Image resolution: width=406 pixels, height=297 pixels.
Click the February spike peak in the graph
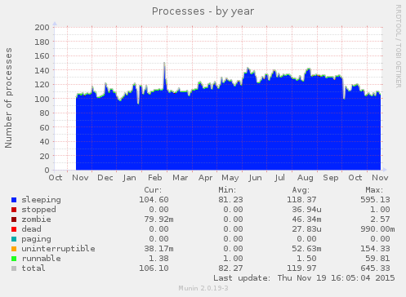pos(164,64)
